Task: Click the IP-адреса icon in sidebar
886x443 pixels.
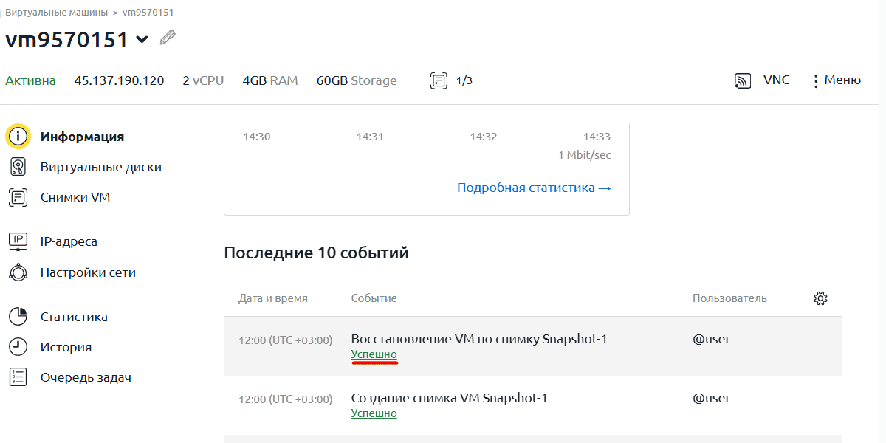Action: 18,241
